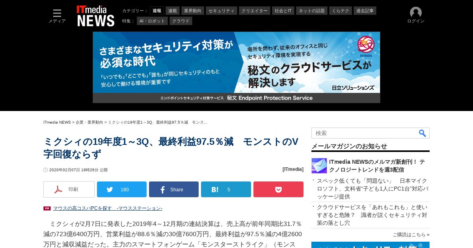Select the 速報 category tab
This screenshot has height=248, width=473.
157,11
